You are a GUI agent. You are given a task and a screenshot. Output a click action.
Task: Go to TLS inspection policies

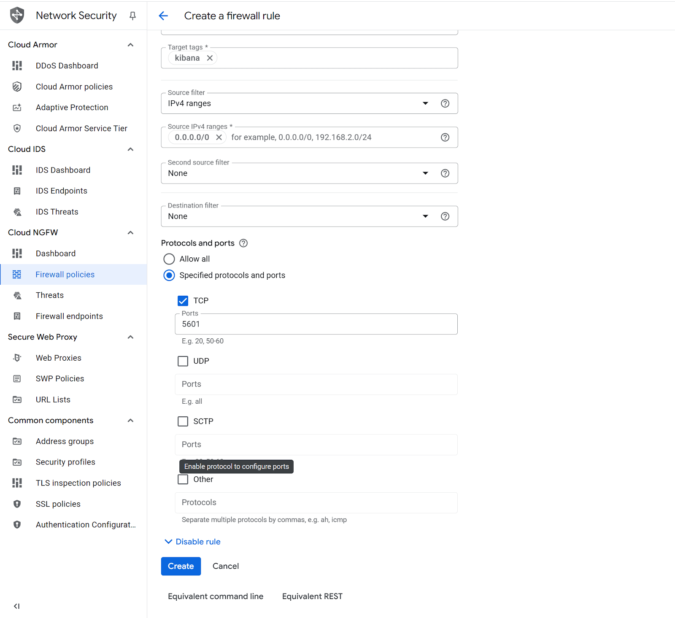(78, 483)
